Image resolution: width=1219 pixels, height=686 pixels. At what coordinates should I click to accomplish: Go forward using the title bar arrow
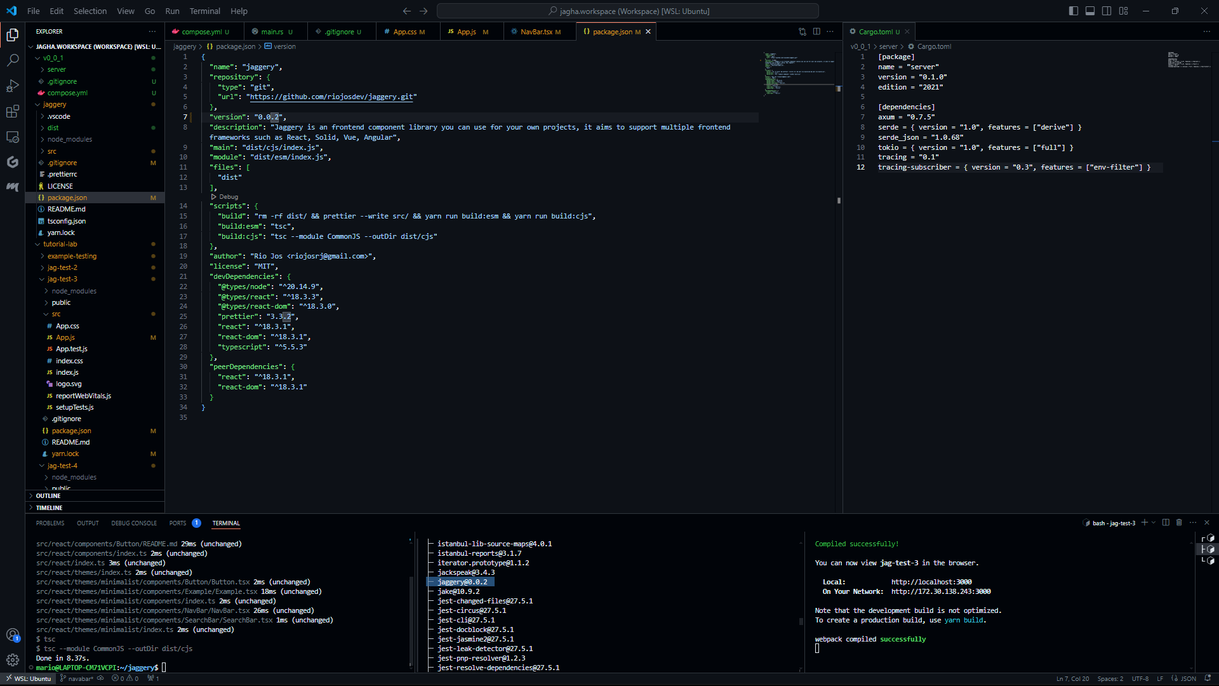[423, 11]
